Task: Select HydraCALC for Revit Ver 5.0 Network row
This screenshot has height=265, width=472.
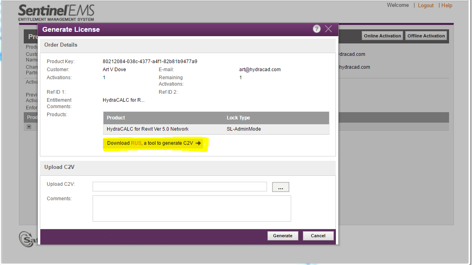Action: [x=216, y=129]
